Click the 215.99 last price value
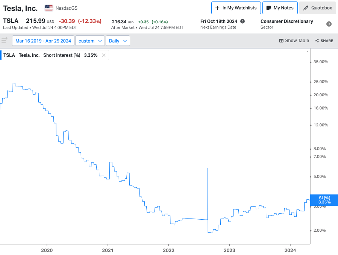Viewport: 338px width, 255px height. tap(36, 21)
